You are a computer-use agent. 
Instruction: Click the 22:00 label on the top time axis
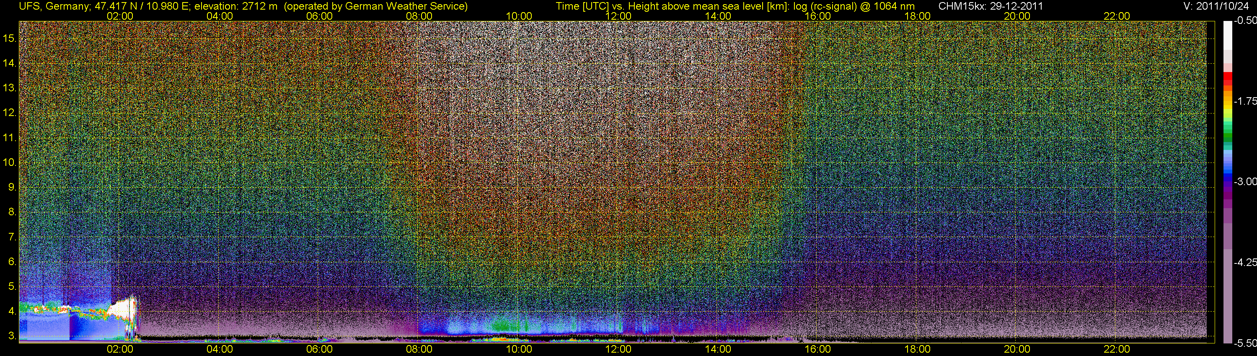coord(1117,16)
